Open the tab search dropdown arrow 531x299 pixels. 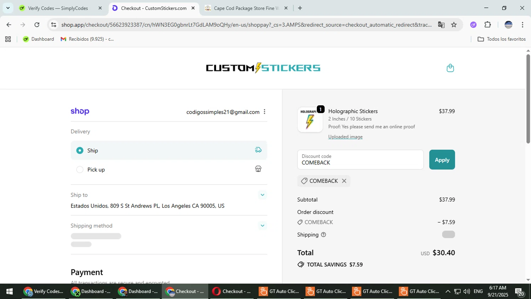pyautogui.click(x=8, y=8)
